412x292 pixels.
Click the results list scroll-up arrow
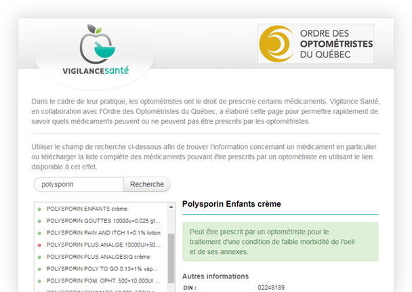[x=171, y=207]
